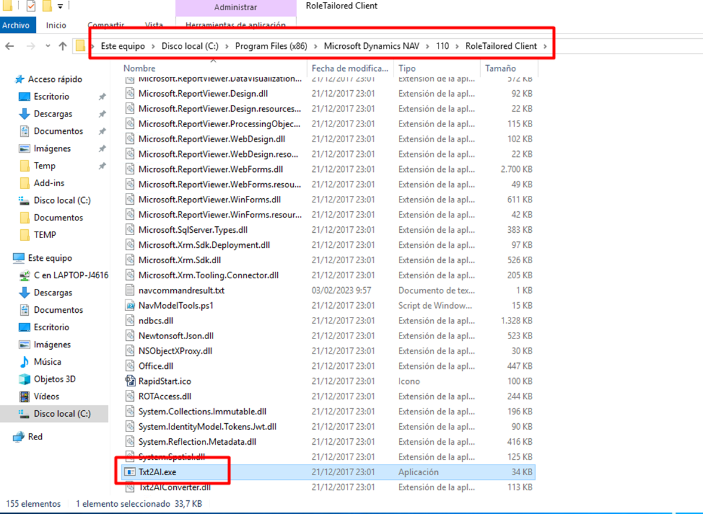
Task: Go up one folder level arrow
Action: point(63,46)
